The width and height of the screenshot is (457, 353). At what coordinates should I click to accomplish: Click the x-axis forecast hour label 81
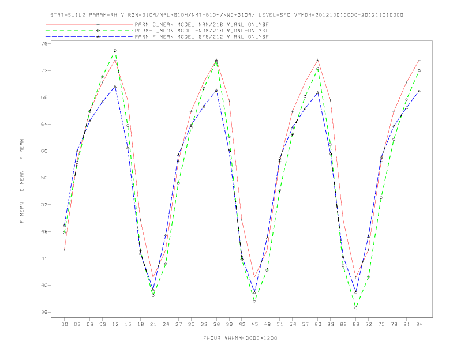point(407,324)
